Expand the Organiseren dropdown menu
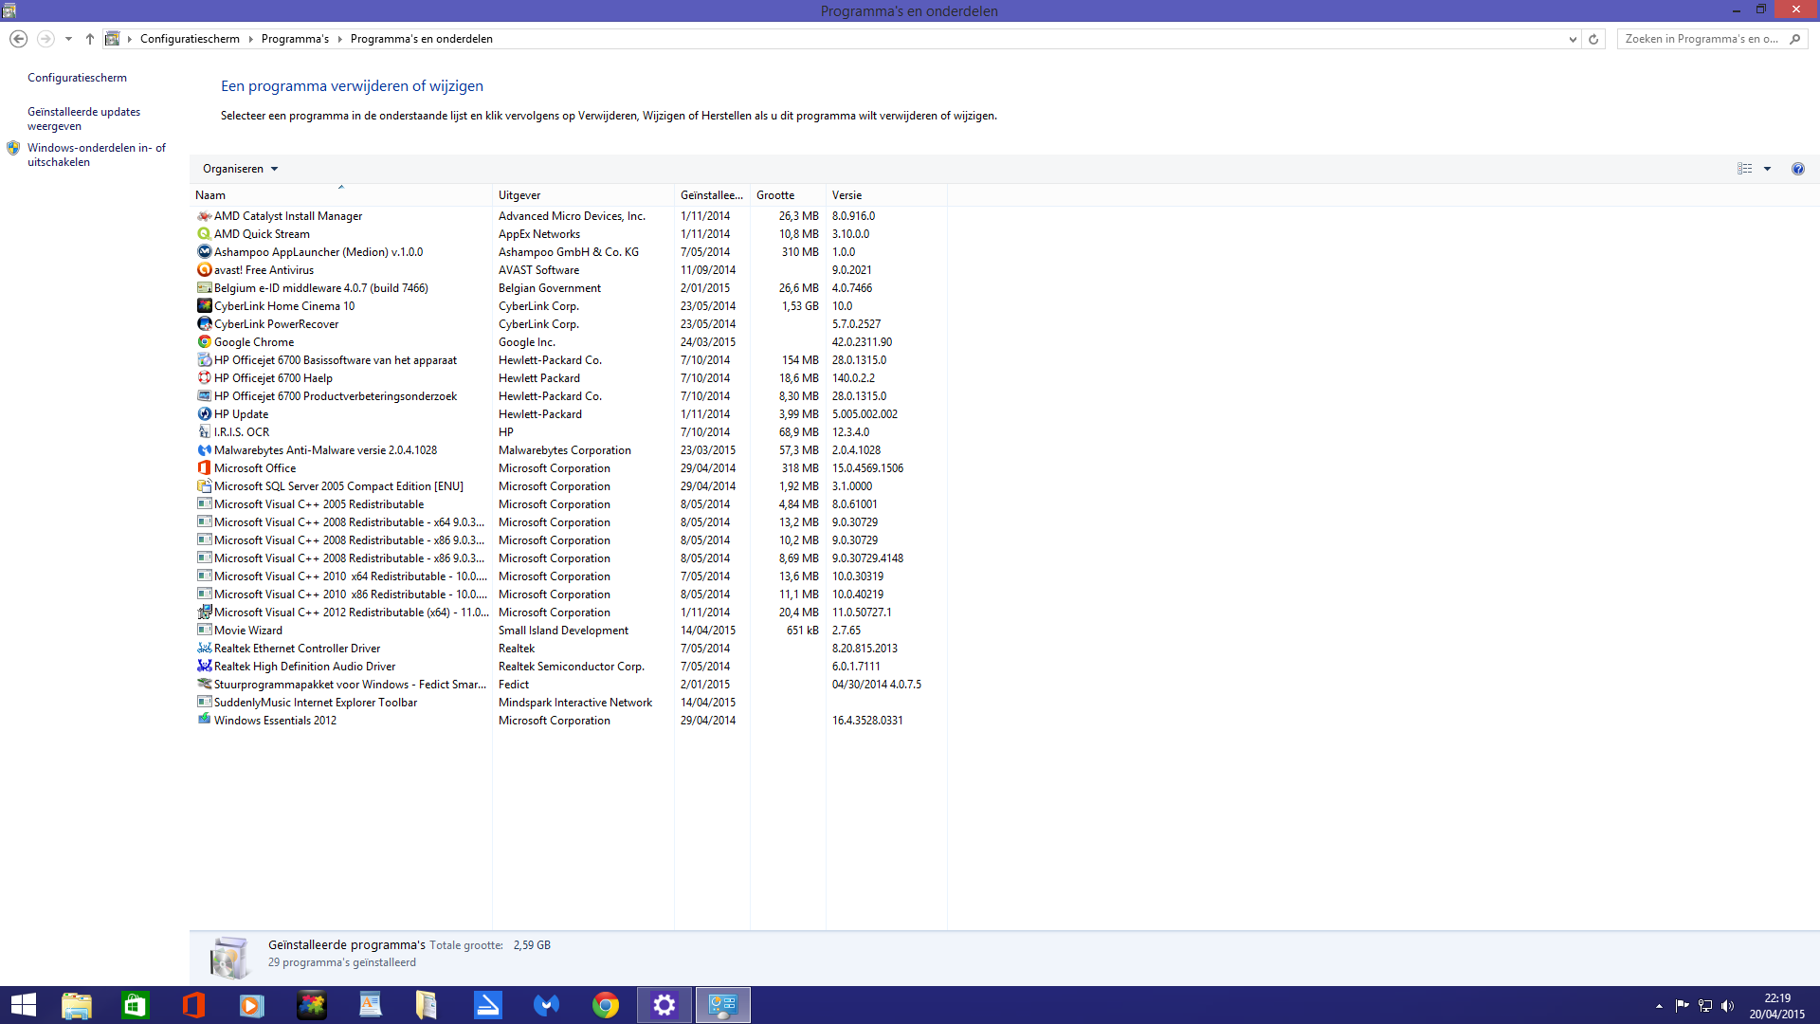Image resolution: width=1820 pixels, height=1024 pixels. (x=240, y=169)
